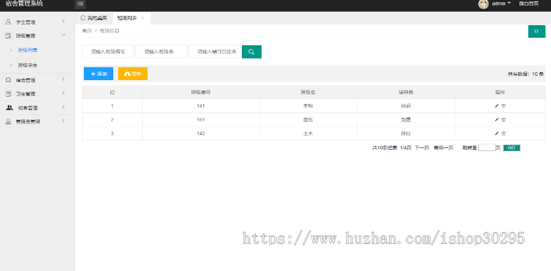Click the 辅导员 column header

[406, 92]
